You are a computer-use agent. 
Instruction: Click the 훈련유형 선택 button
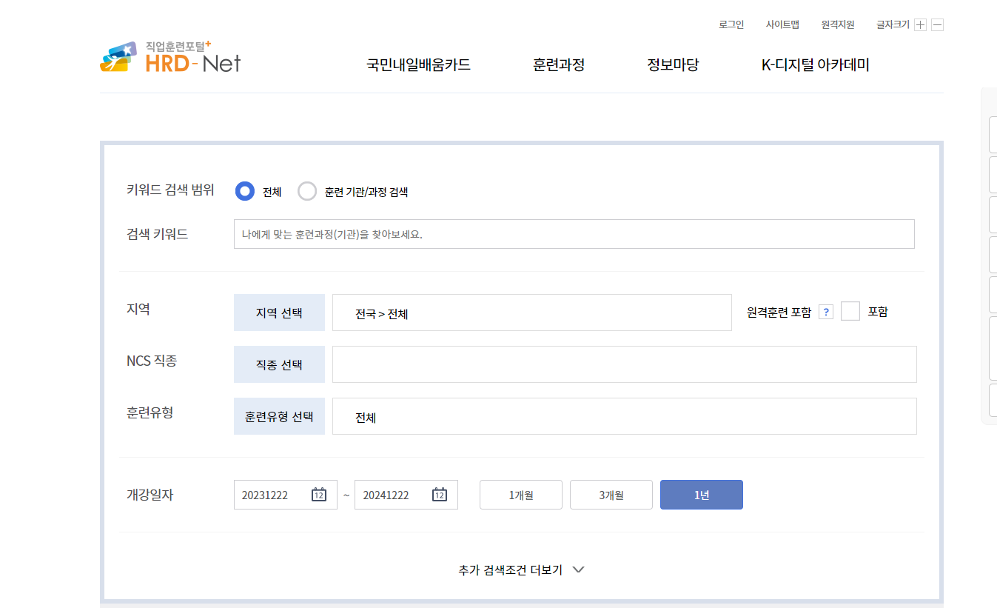coord(279,416)
